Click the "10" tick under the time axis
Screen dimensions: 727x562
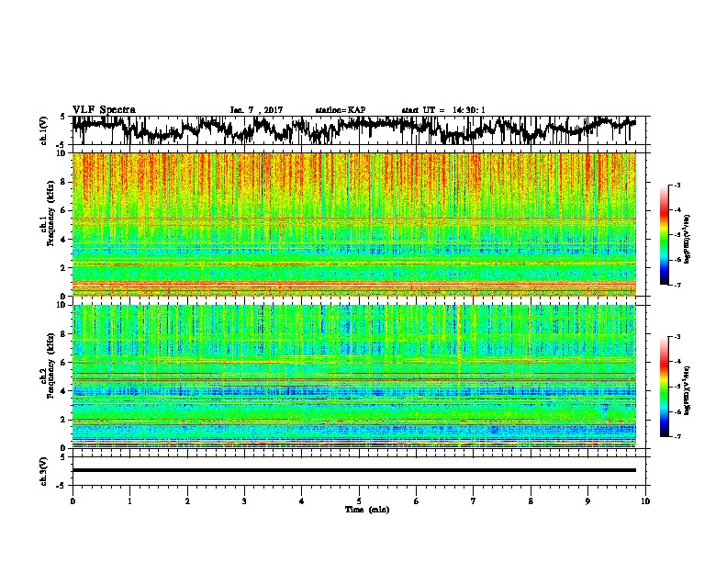(x=645, y=501)
